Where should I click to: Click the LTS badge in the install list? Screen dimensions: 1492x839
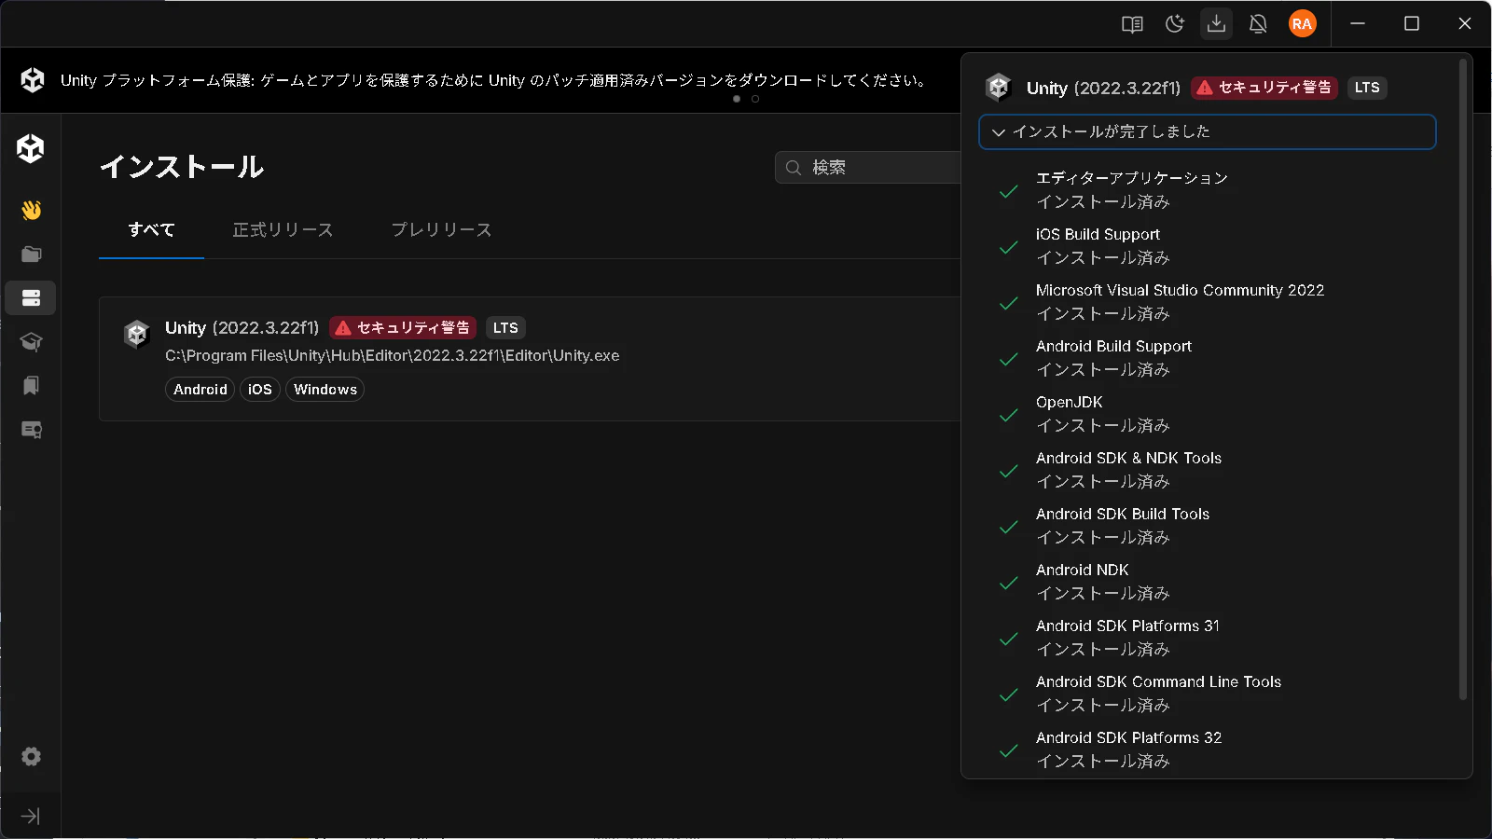point(505,328)
